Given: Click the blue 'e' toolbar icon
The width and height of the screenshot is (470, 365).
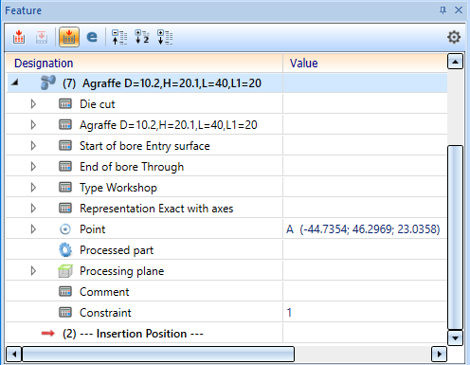Looking at the screenshot, I should click(x=92, y=37).
